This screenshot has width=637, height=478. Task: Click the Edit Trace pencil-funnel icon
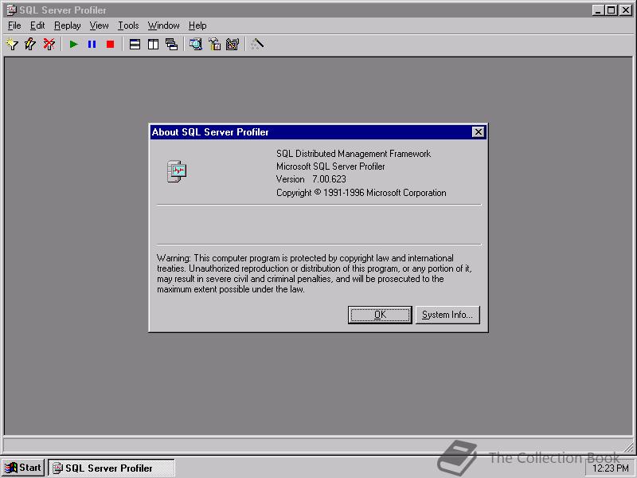(30, 44)
